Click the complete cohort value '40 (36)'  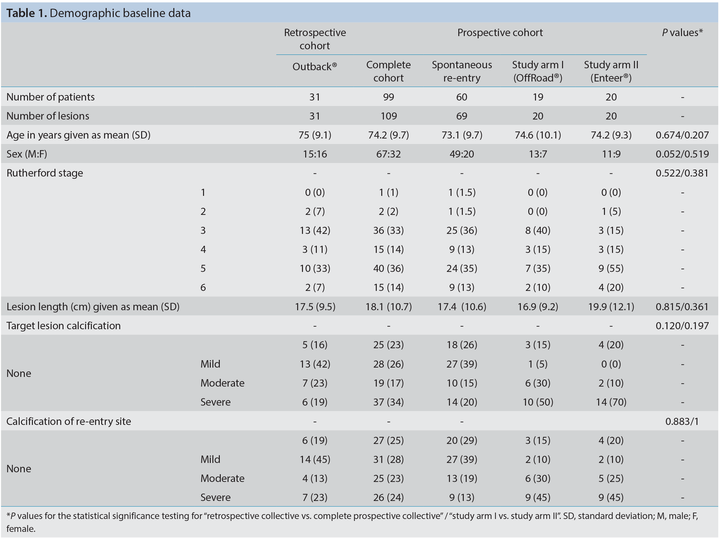click(x=388, y=268)
